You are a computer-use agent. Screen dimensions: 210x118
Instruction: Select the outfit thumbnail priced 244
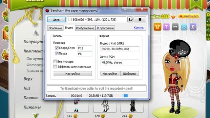(132, 106)
